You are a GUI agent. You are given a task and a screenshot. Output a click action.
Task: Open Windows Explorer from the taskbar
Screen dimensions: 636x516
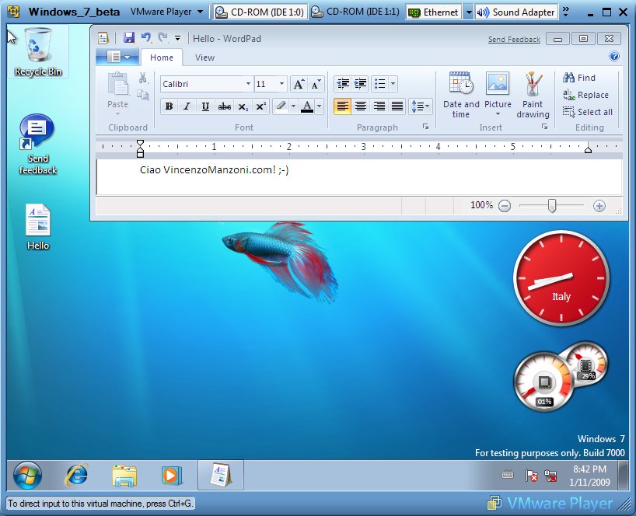tap(124, 475)
